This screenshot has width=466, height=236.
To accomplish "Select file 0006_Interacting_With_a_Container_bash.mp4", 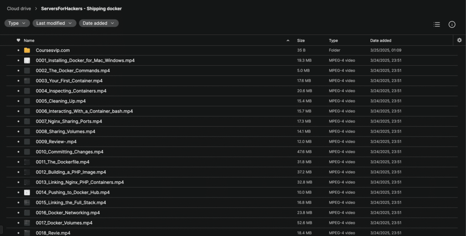I will [232, 111].
